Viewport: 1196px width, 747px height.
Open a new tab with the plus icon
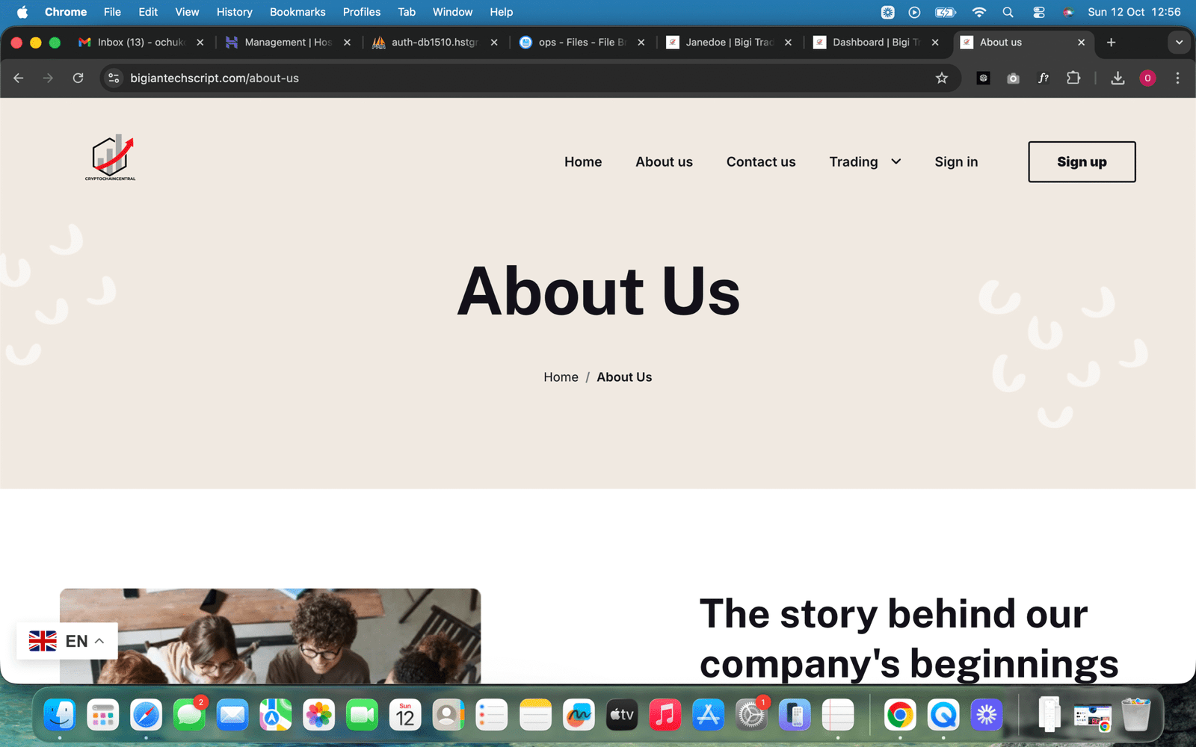tap(1111, 43)
